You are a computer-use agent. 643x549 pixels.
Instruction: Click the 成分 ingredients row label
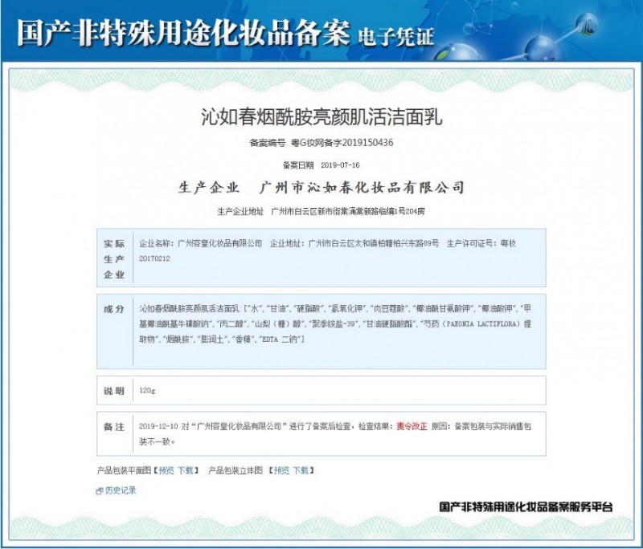pos(114,309)
